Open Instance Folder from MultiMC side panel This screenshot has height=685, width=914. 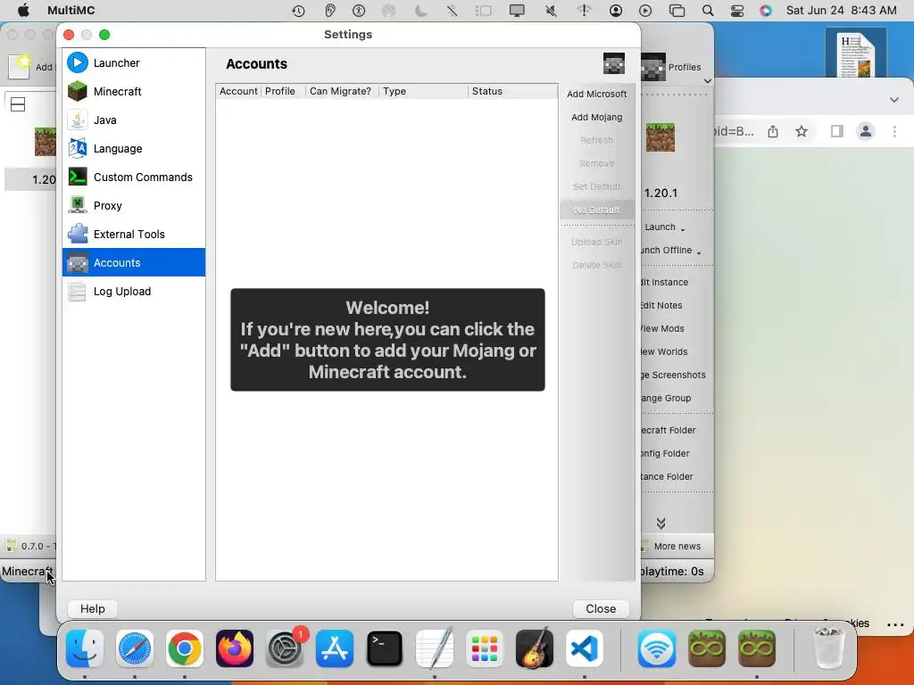(668, 478)
